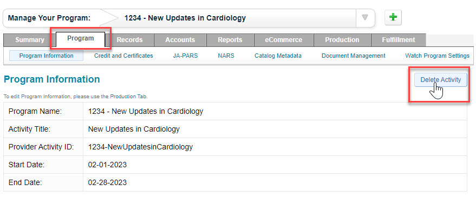Open the Fulfillment tab
The height and width of the screenshot is (198, 476).
[x=398, y=40]
